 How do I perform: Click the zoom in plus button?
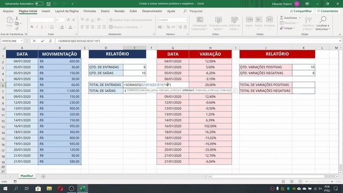pyautogui.click(x=332, y=182)
